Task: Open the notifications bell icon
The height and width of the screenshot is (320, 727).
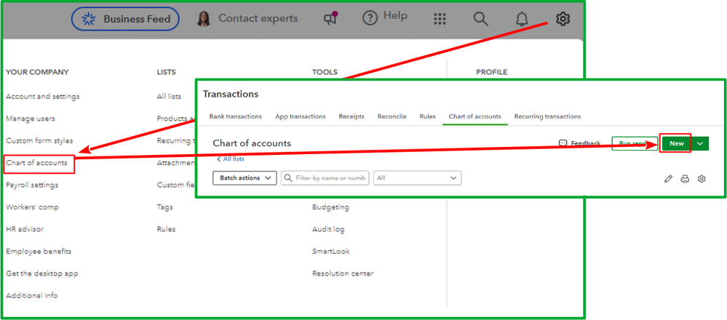Action: [x=522, y=19]
